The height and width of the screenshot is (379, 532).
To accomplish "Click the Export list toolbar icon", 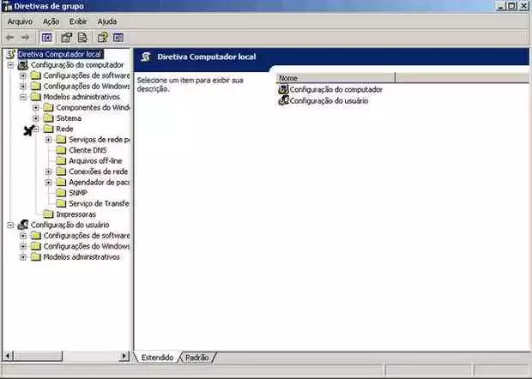I will click(x=82, y=38).
